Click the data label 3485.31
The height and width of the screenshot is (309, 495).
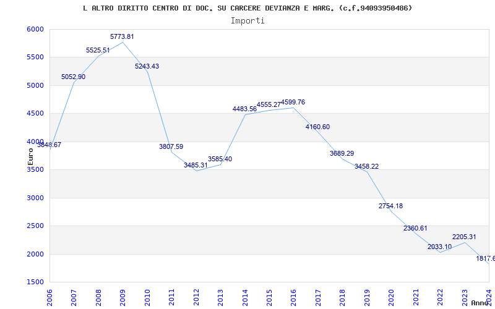click(x=196, y=165)
